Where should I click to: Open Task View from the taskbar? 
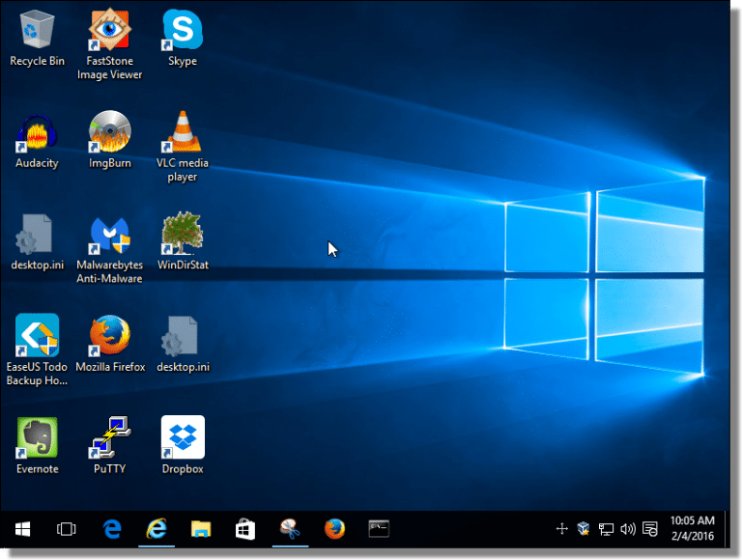(x=67, y=529)
